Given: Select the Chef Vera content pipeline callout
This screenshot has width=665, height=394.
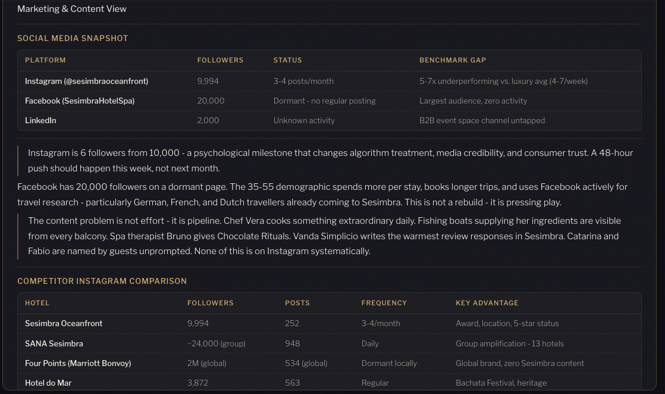Looking at the screenshot, I should point(324,236).
